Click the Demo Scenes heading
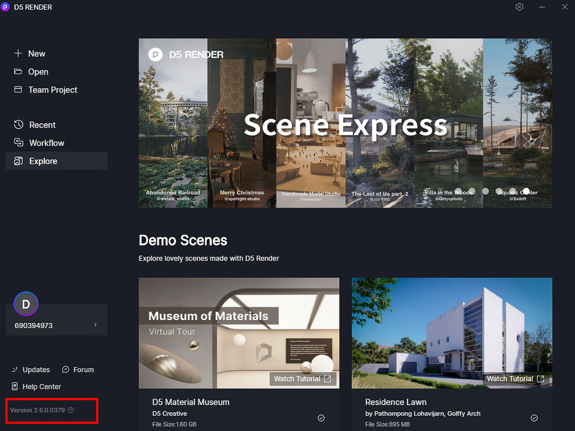The width and height of the screenshot is (575, 431). click(x=183, y=241)
